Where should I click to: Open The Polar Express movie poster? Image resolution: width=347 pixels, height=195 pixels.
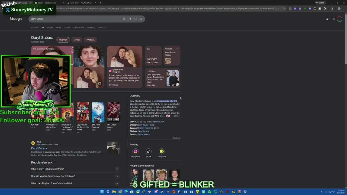tap(98, 112)
